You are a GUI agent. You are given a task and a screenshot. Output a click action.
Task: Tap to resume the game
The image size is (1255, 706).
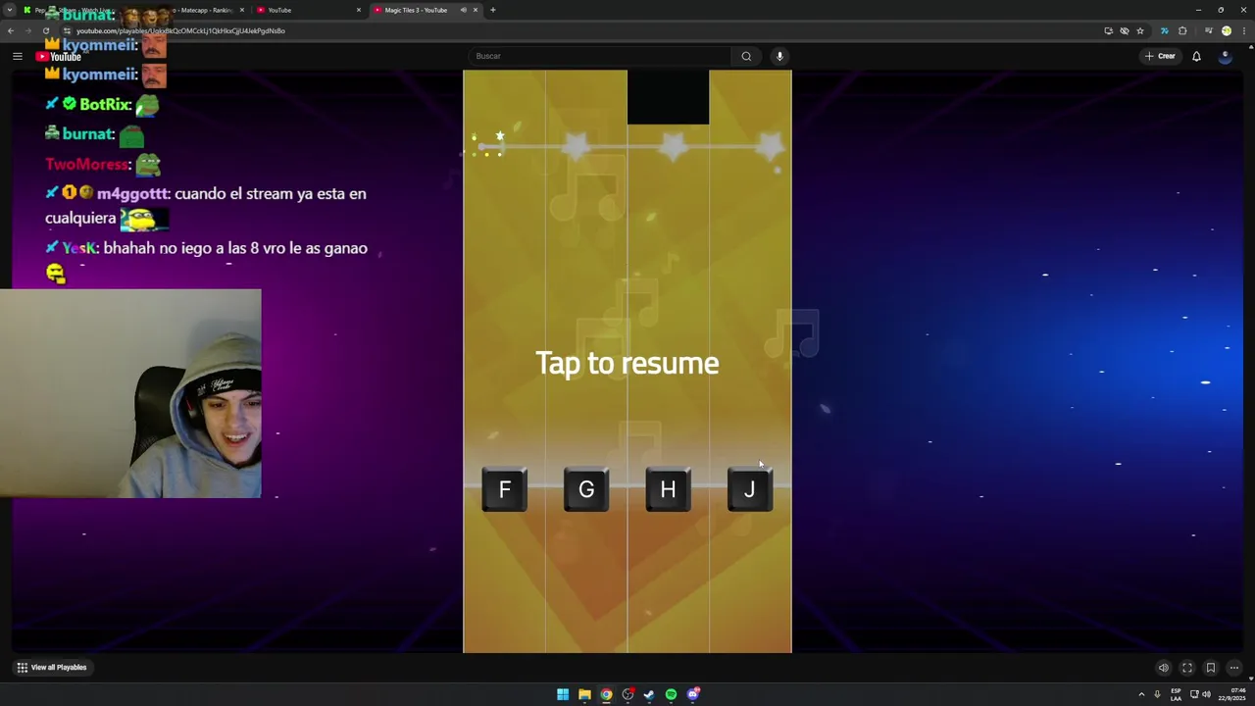pyautogui.click(x=627, y=363)
